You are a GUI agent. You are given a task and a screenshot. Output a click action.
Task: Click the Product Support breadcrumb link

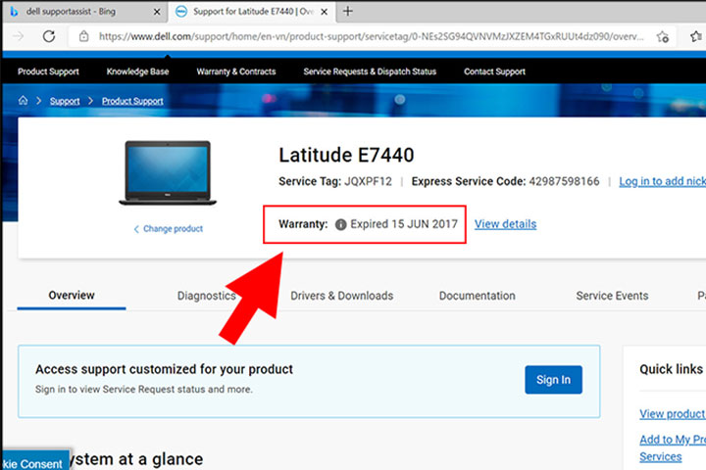(x=132, y=101)
